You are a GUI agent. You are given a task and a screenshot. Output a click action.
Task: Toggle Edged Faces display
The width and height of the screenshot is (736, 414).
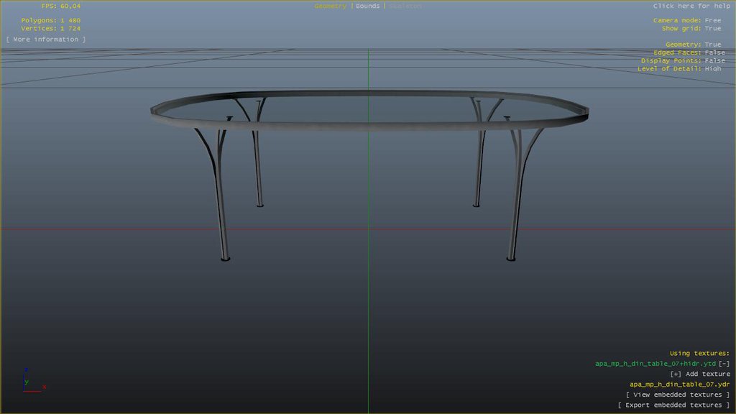coord(689,52)
